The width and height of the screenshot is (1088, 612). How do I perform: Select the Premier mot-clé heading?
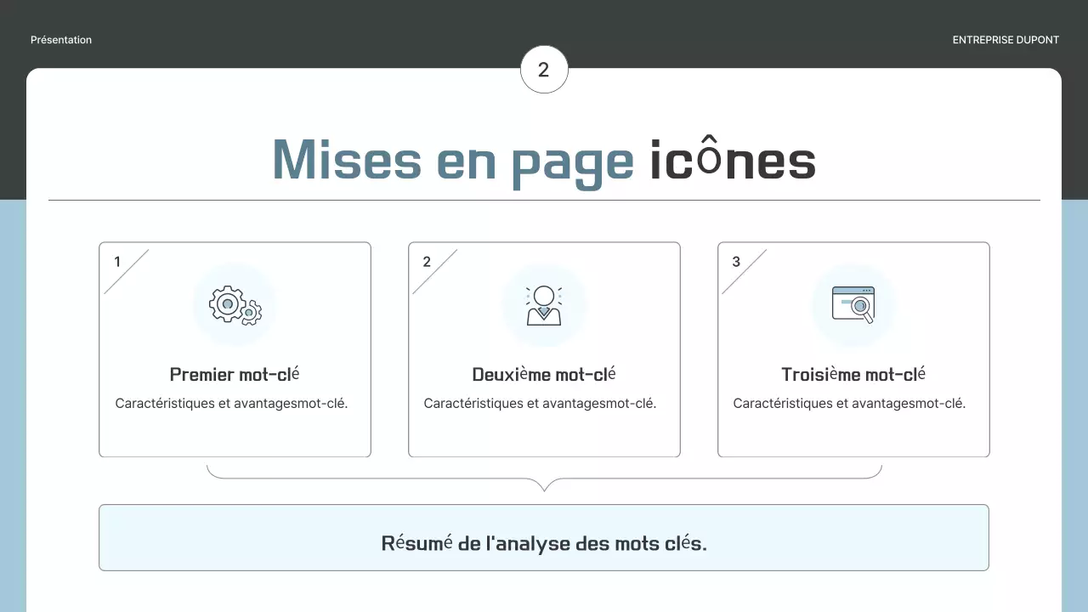click(x=235, y=374)
